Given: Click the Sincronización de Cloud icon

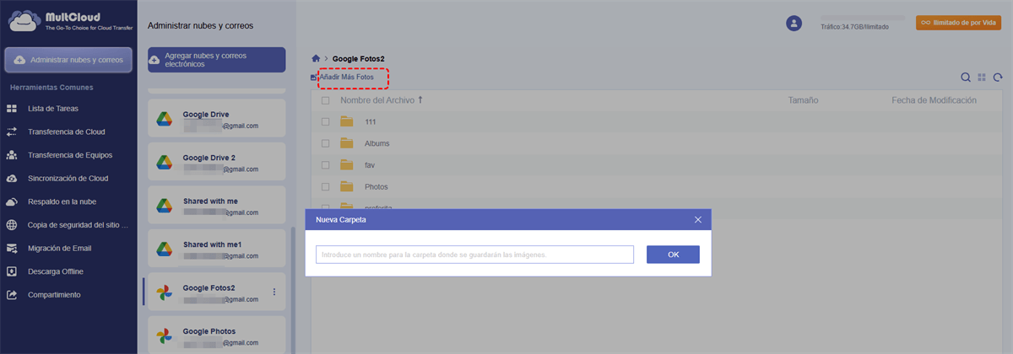Looking at the screenshot, I should [x=12, y=179].
